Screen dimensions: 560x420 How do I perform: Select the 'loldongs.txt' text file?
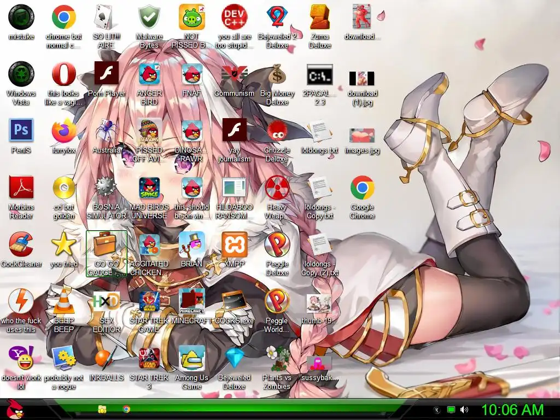pyautogui.click(x=319, y=131)
